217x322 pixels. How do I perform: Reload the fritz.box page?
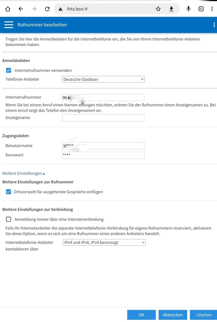click(47, 9)
